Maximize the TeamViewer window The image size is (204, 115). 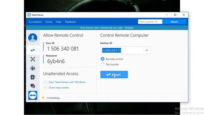coord(175,15)
